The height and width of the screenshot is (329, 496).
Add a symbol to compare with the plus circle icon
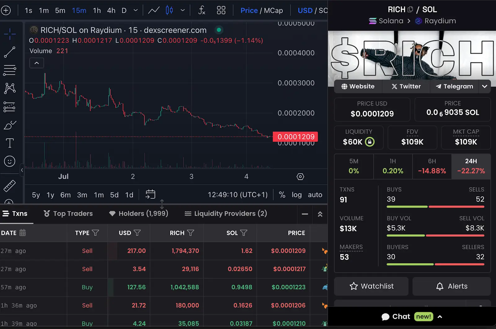coord(6,10)
